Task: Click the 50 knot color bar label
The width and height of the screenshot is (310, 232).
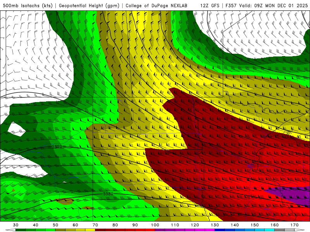Action: (55, 225)
